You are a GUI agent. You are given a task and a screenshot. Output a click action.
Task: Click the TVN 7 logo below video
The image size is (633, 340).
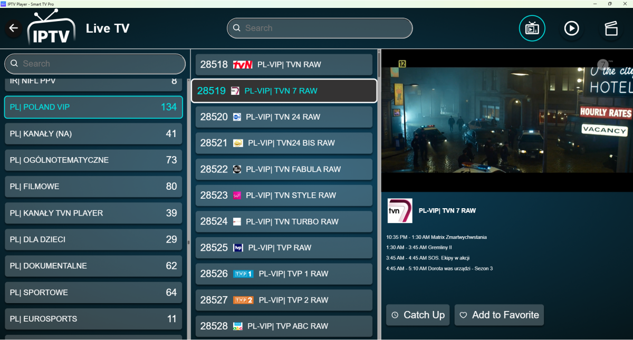(x=399, y=211)
